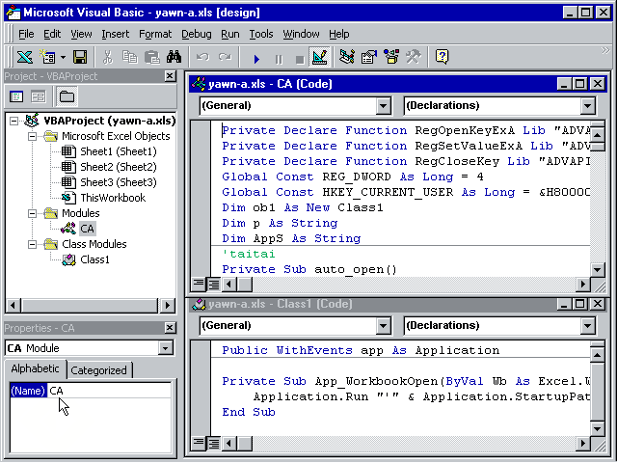Switch to the Alphabetic properties tab
This screenshot has height=463, width=617.
point(35,368)
